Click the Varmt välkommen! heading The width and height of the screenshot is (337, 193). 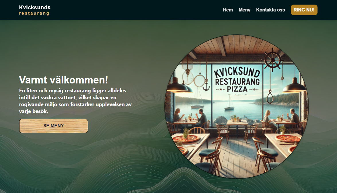click(63, 80)
